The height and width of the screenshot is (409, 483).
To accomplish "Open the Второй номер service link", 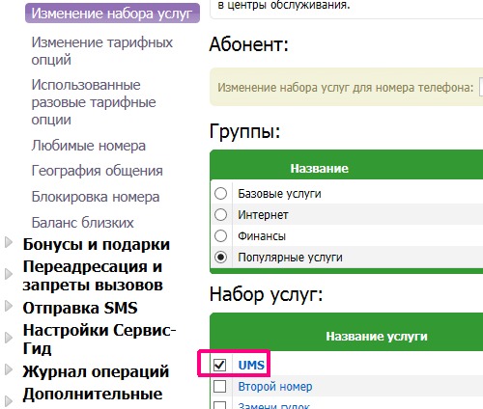I will click(275, 387).
